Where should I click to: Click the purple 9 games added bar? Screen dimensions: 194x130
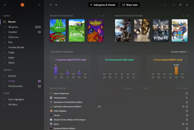(x=56, y=70)
